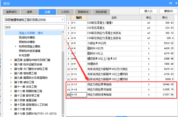Click the 编码 column header
178x117 pixels.
[x=79, y=18]
